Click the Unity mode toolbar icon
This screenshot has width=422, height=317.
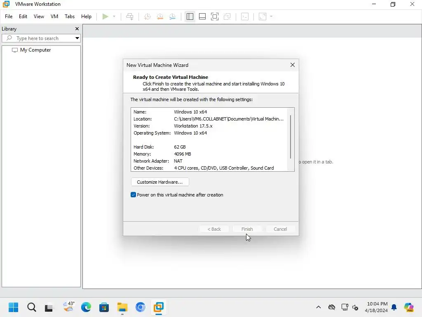point(227,17)
